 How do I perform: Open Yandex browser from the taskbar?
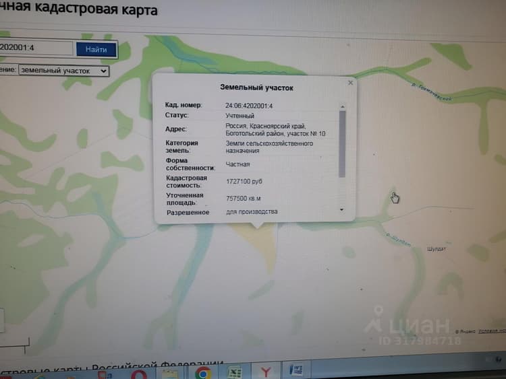[x=266, y=372]
